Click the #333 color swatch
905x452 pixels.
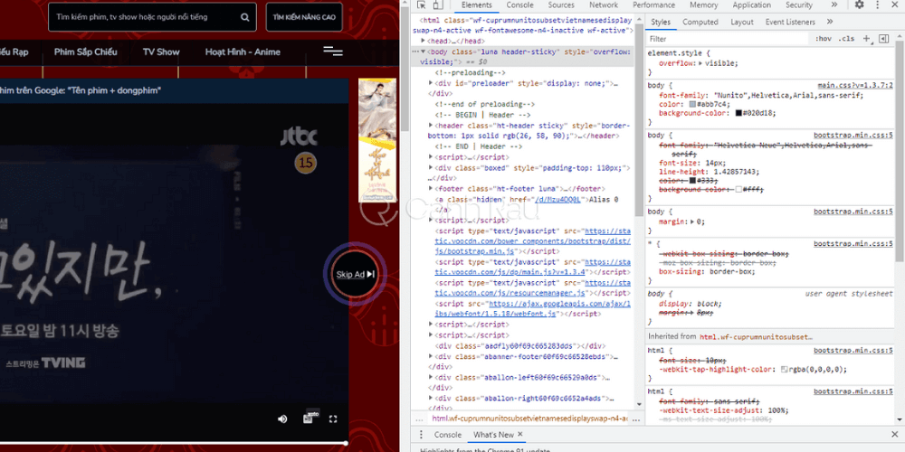point(692,180)
